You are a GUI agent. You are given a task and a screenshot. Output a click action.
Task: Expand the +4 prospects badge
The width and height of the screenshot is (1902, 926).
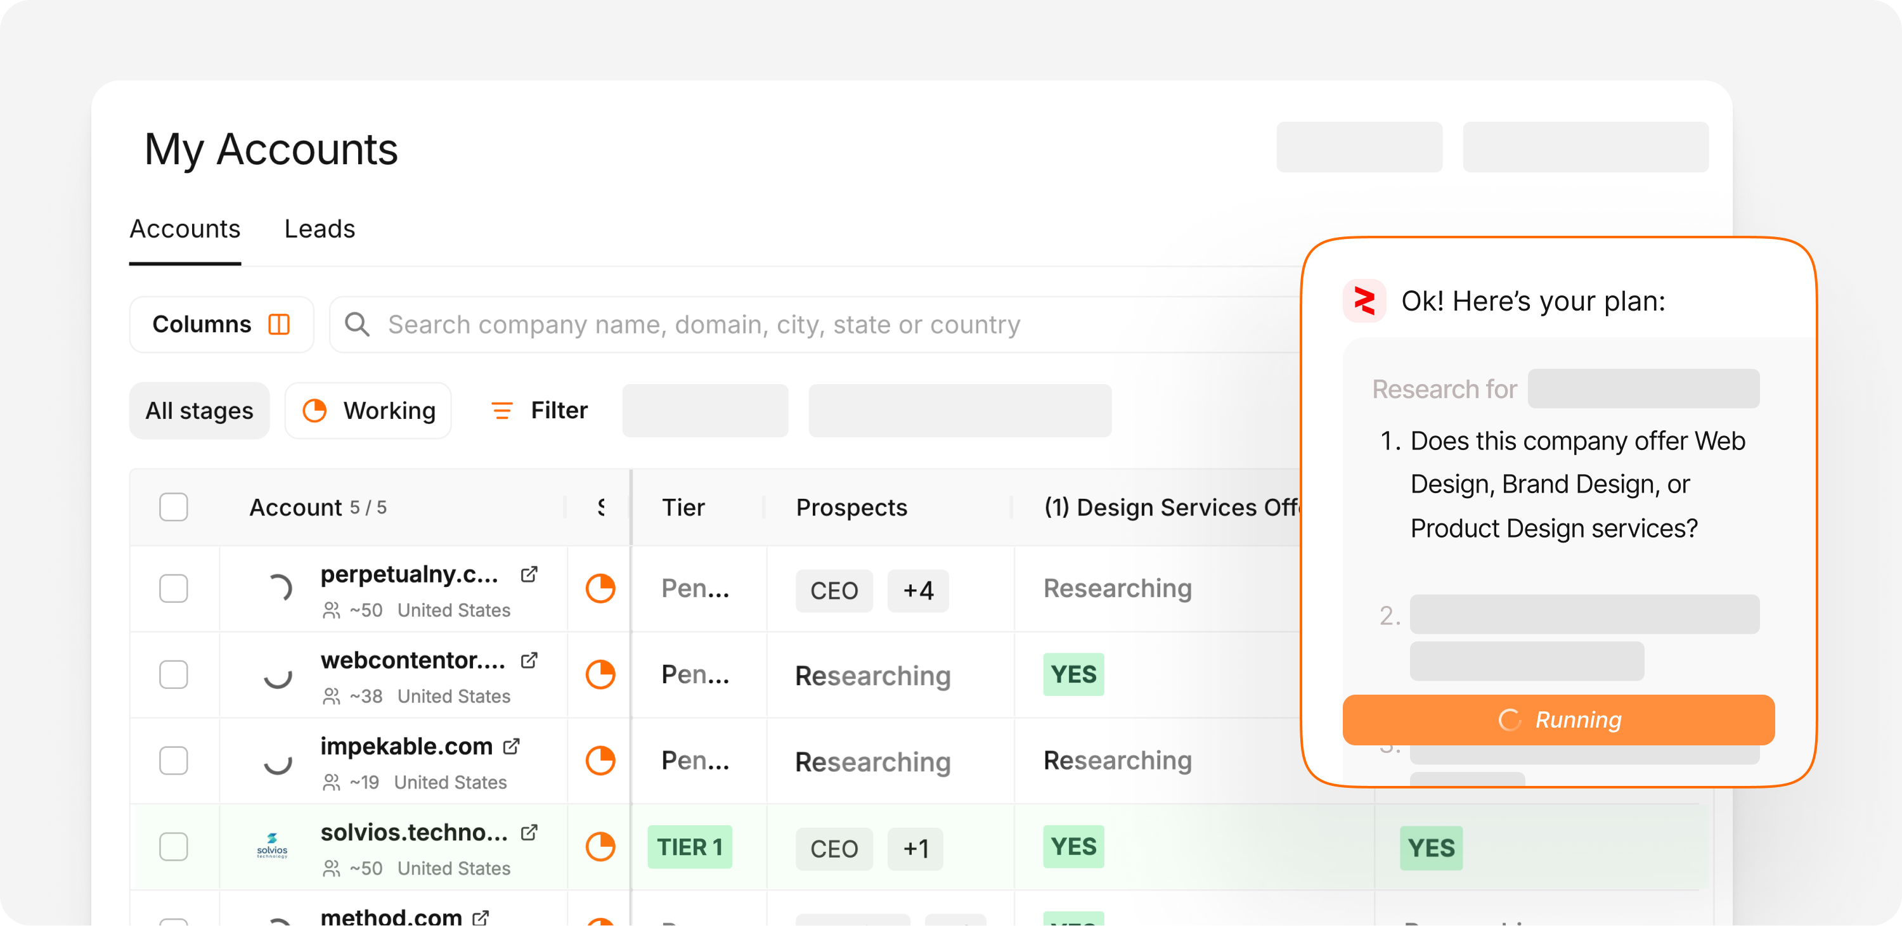coord(918,590)
